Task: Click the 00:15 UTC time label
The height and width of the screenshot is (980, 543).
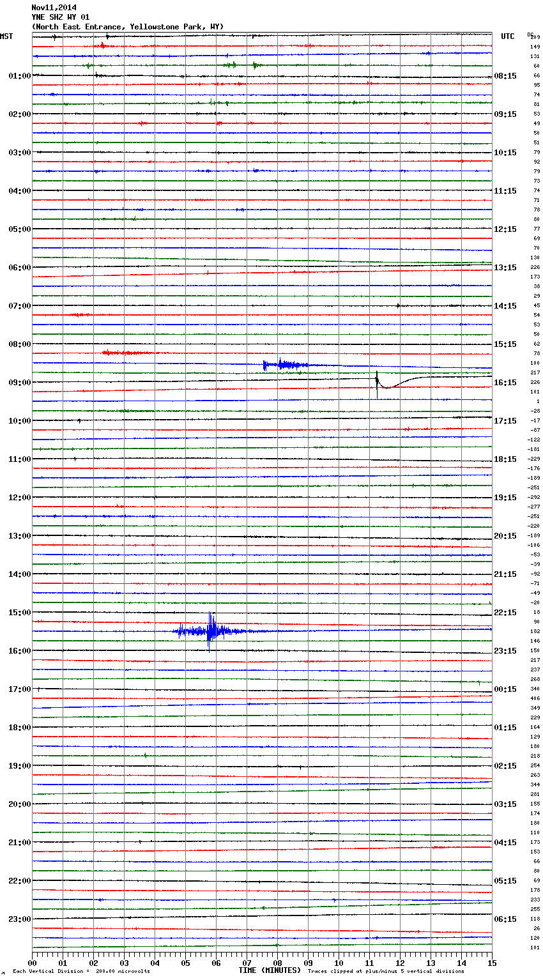Action: [505, 689]
